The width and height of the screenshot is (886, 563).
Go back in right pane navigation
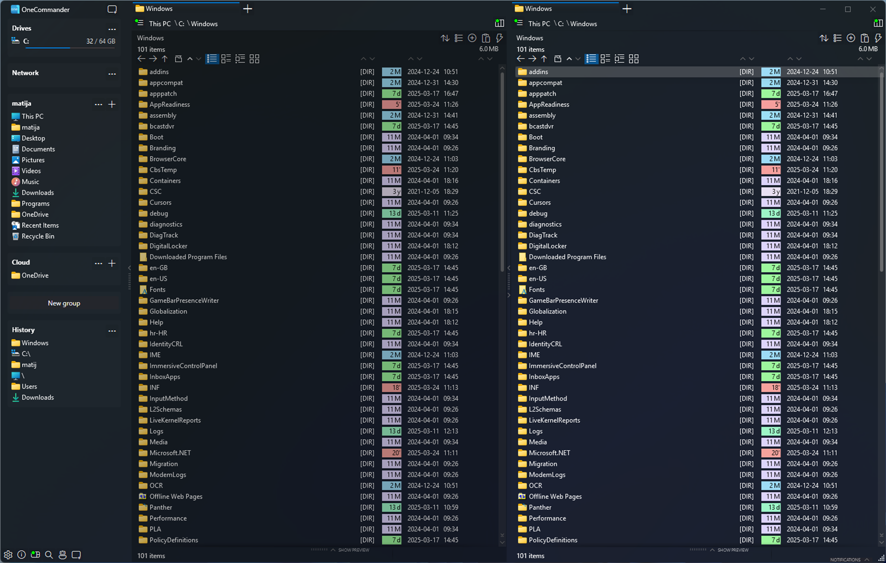521,59
